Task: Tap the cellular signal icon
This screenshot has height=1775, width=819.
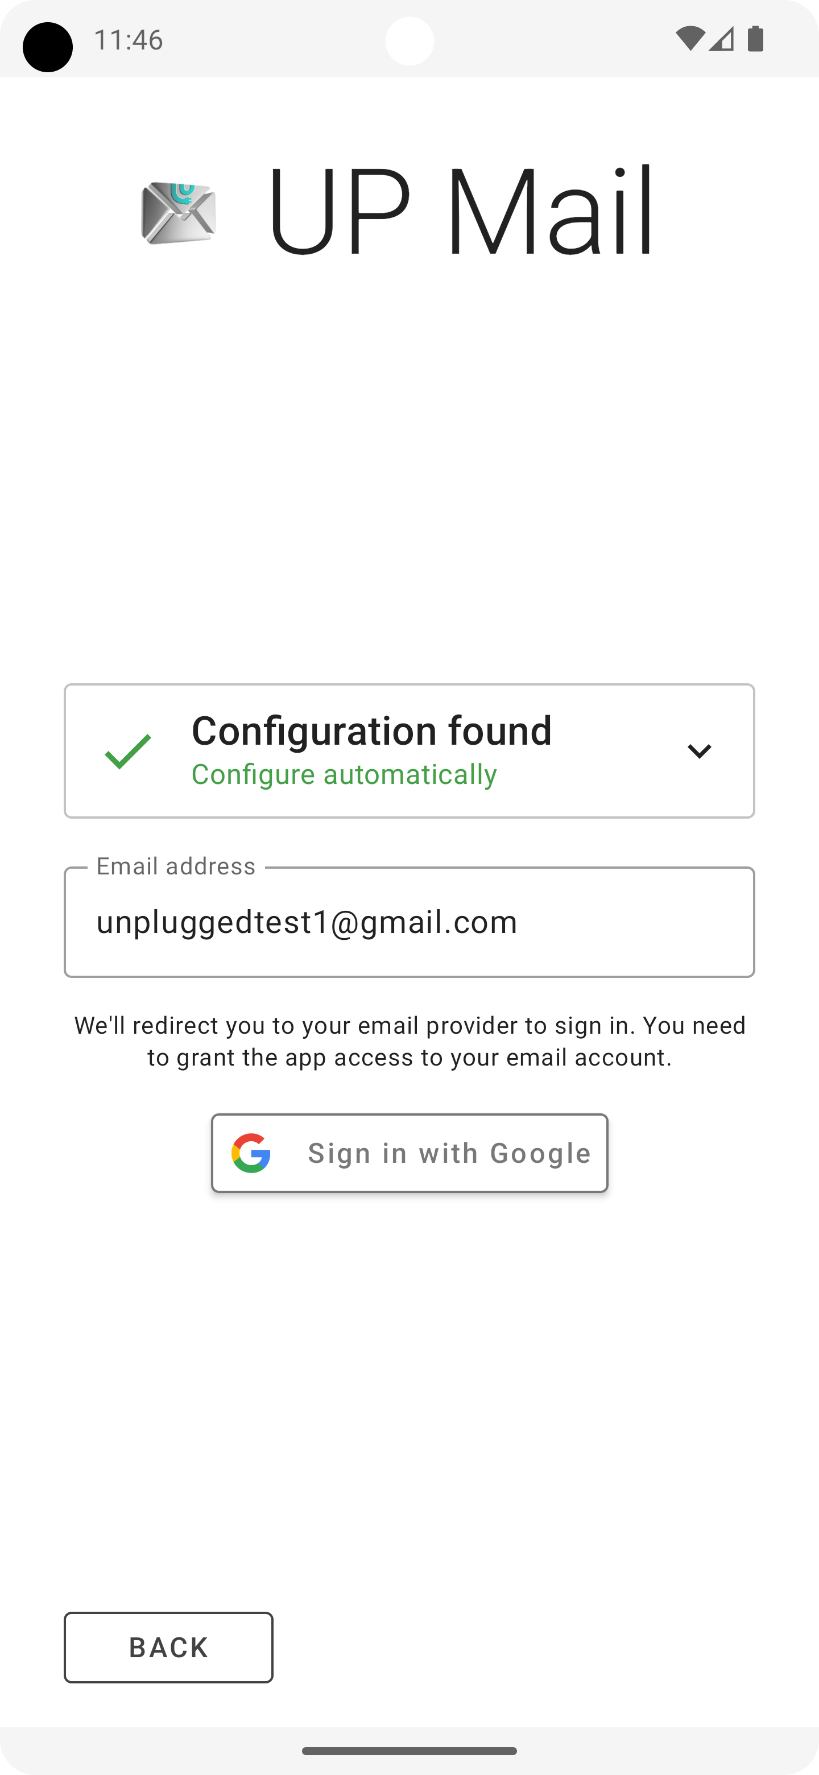Action: coord(721,39)
